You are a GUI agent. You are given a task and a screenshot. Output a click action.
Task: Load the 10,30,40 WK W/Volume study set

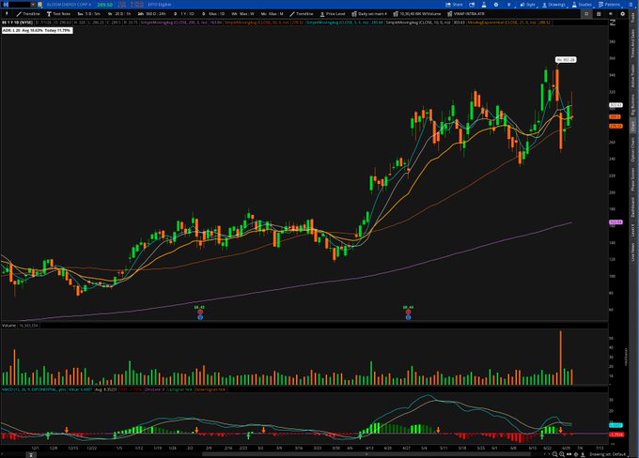[x=417, y=14]
